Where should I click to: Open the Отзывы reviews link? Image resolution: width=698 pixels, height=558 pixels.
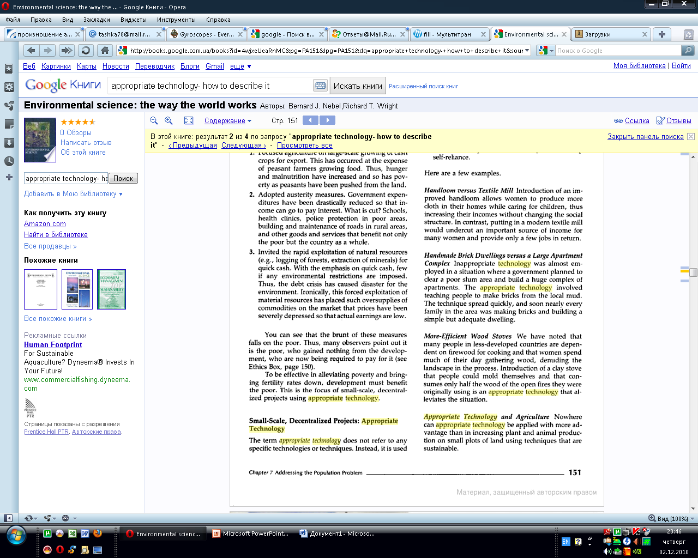(674, 121)
